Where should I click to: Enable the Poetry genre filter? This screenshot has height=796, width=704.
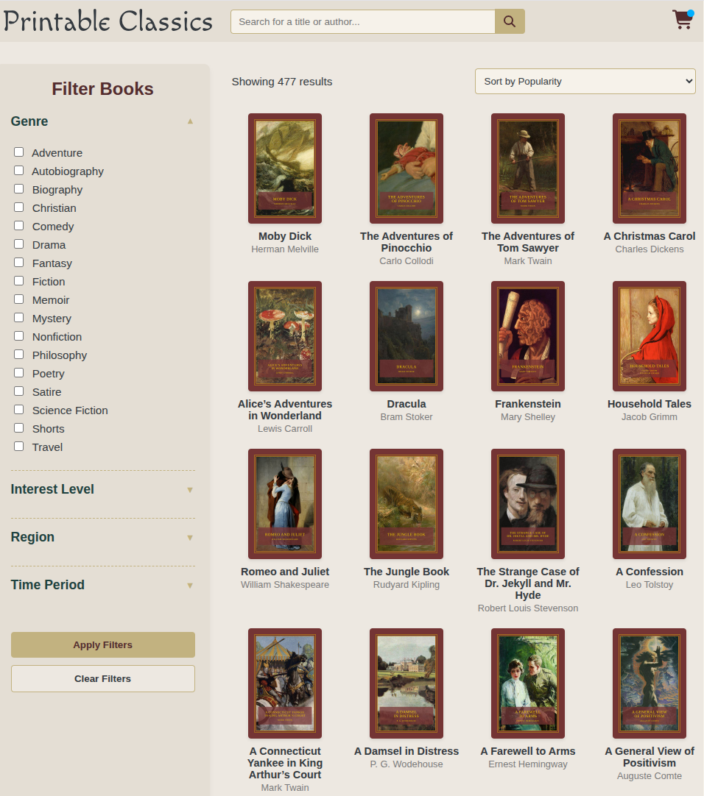coord(18,372)
